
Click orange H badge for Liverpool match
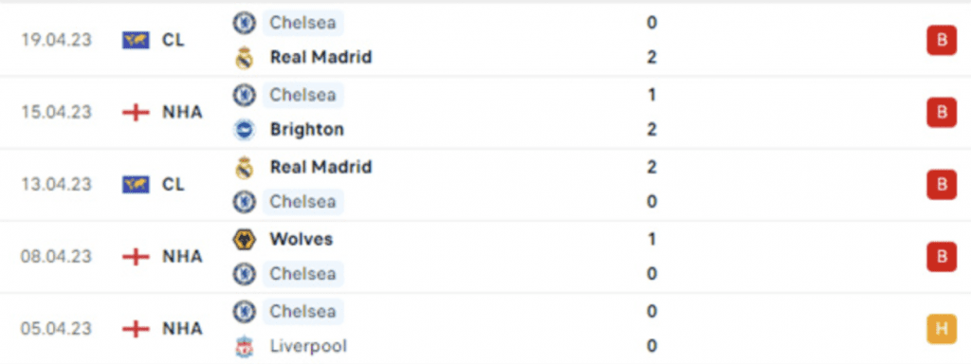[942, 329]
